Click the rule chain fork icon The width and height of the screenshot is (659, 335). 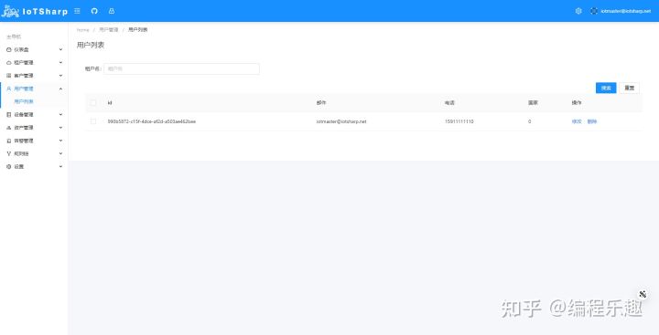click(x=9, y=153)
